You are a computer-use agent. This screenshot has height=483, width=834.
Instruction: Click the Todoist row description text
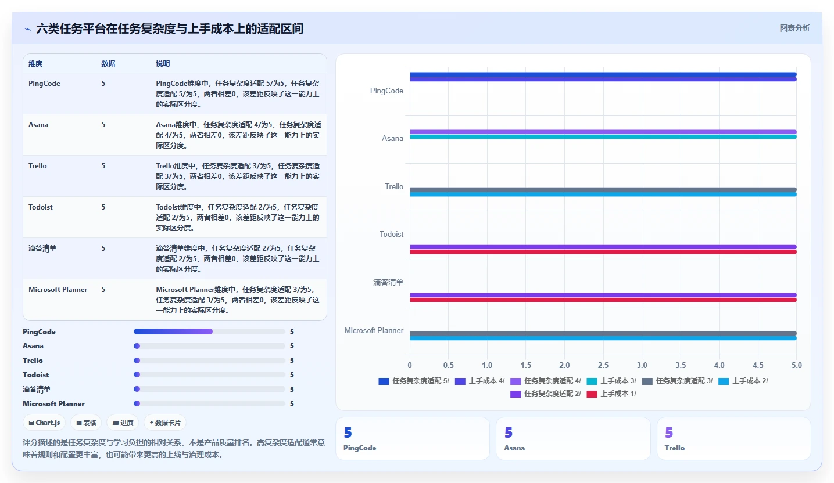[238, 218]
